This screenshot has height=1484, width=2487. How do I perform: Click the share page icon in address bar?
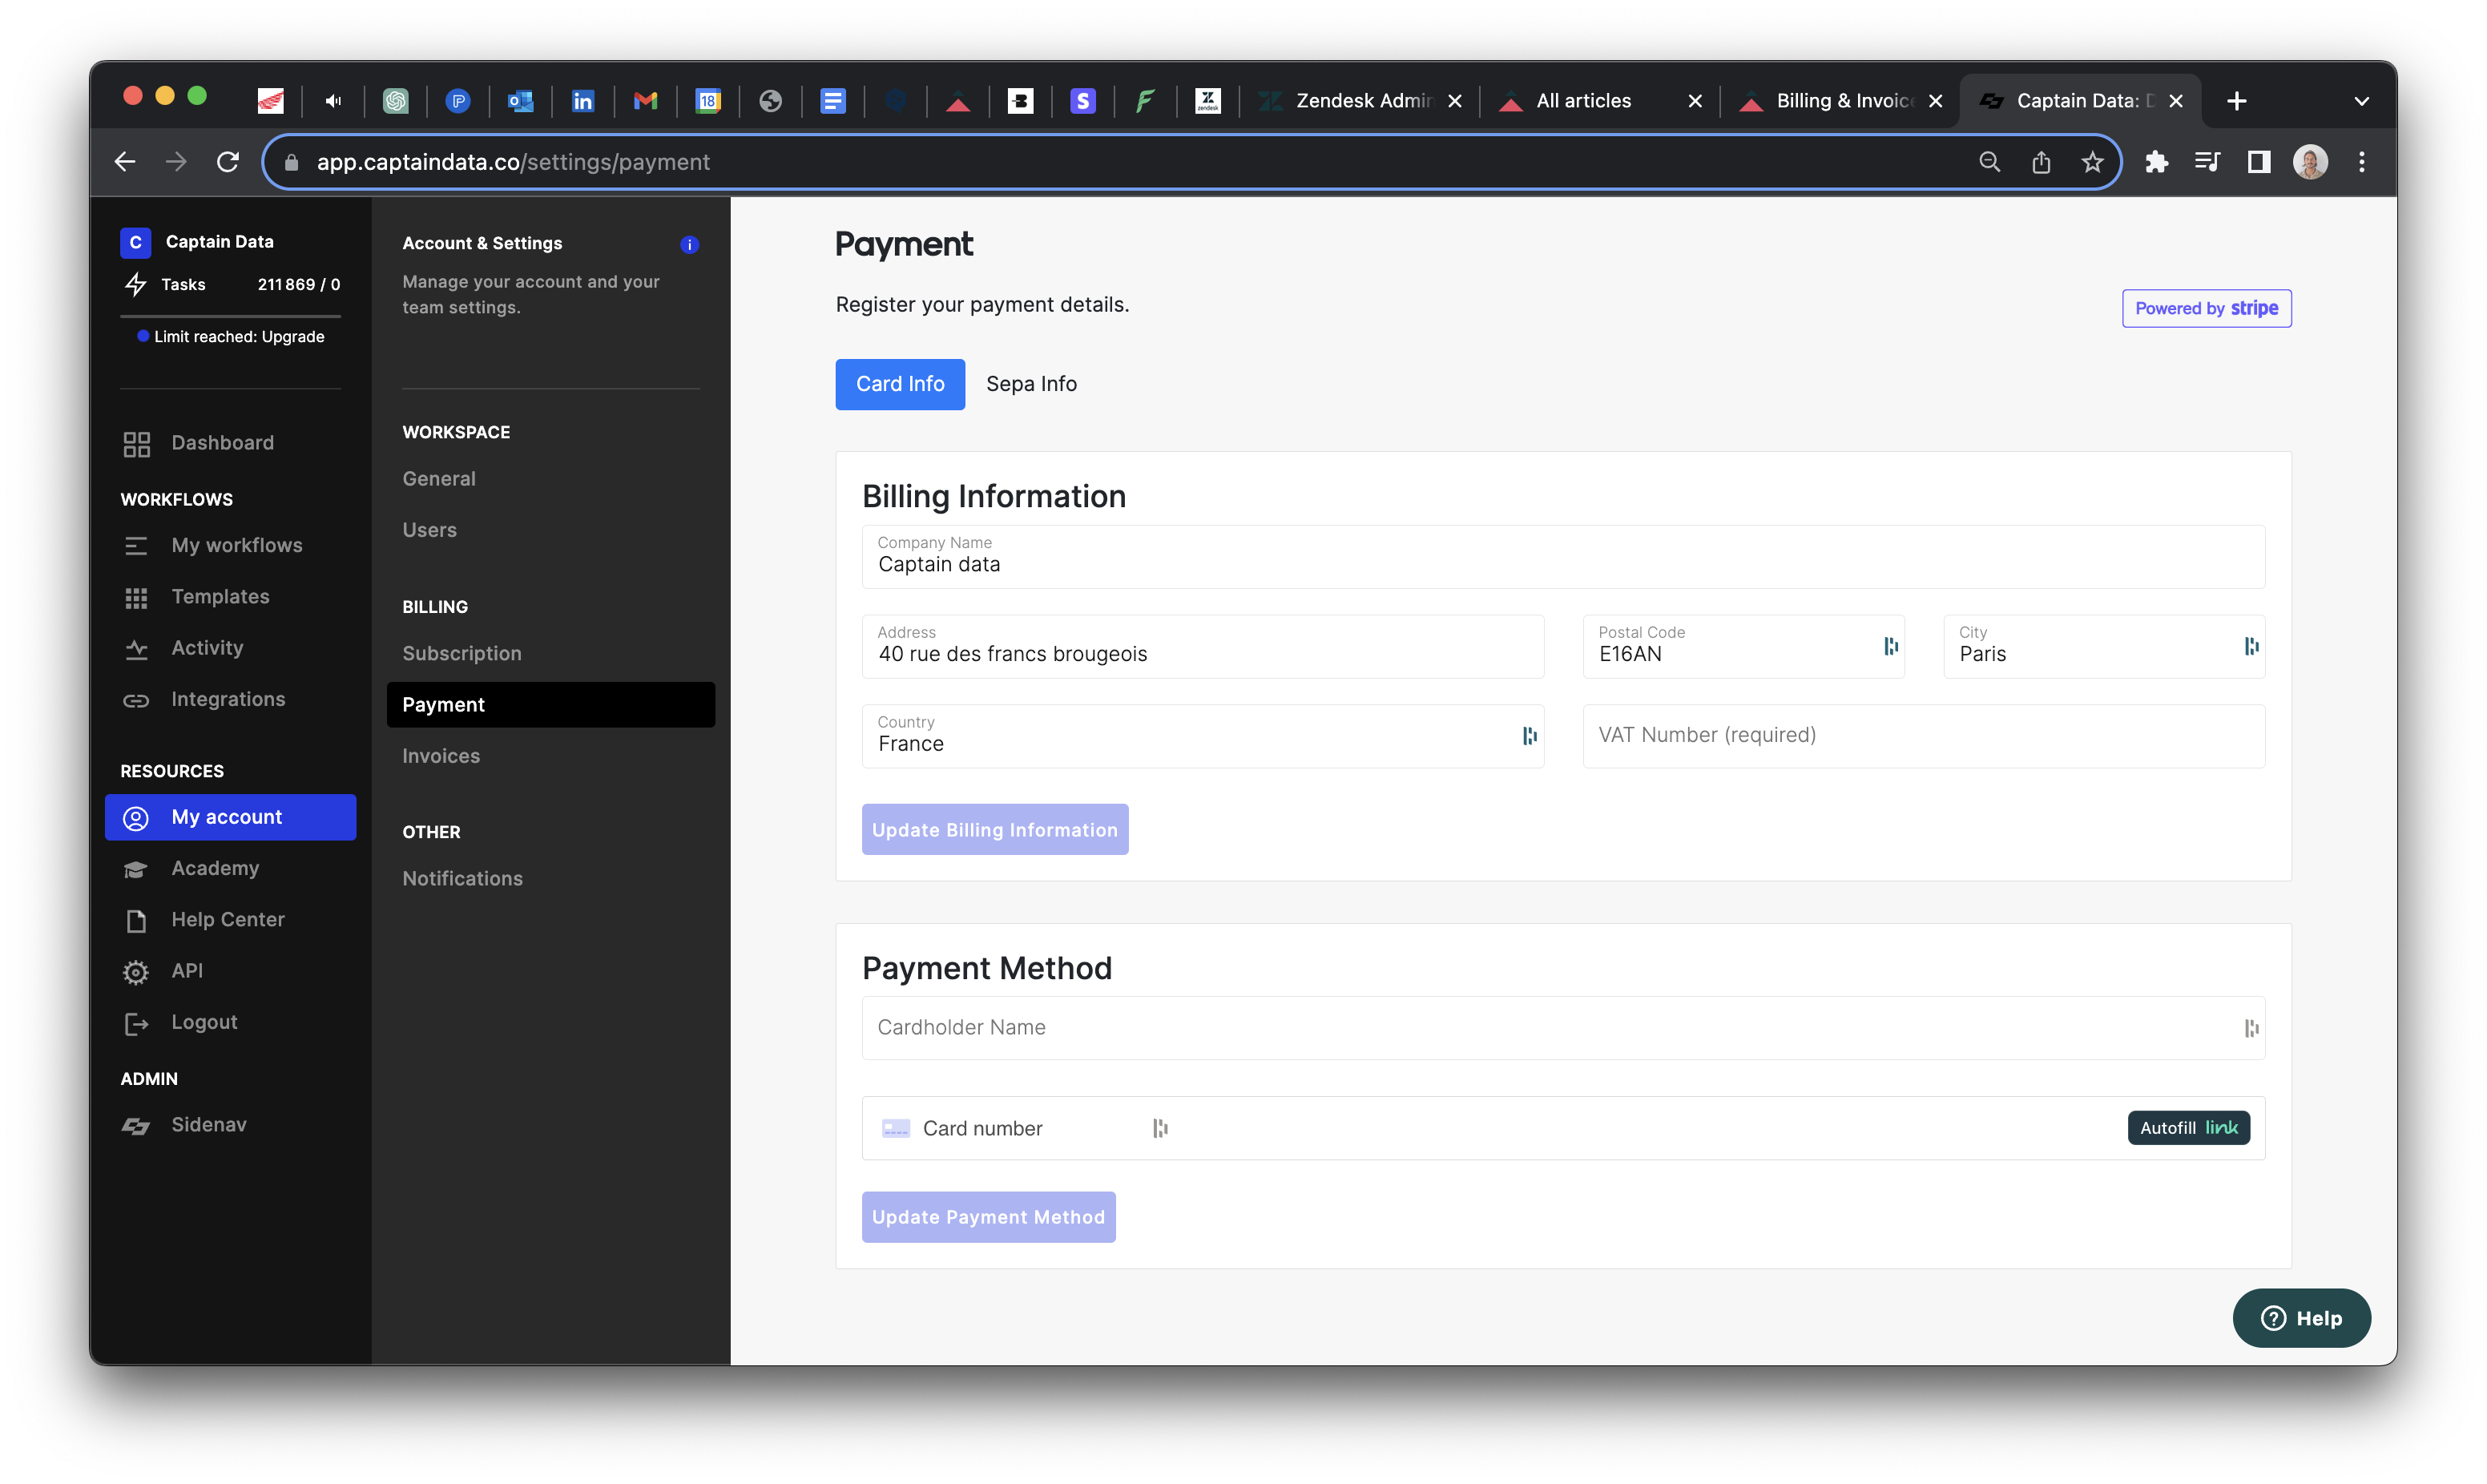click(x=2040, y=162)
